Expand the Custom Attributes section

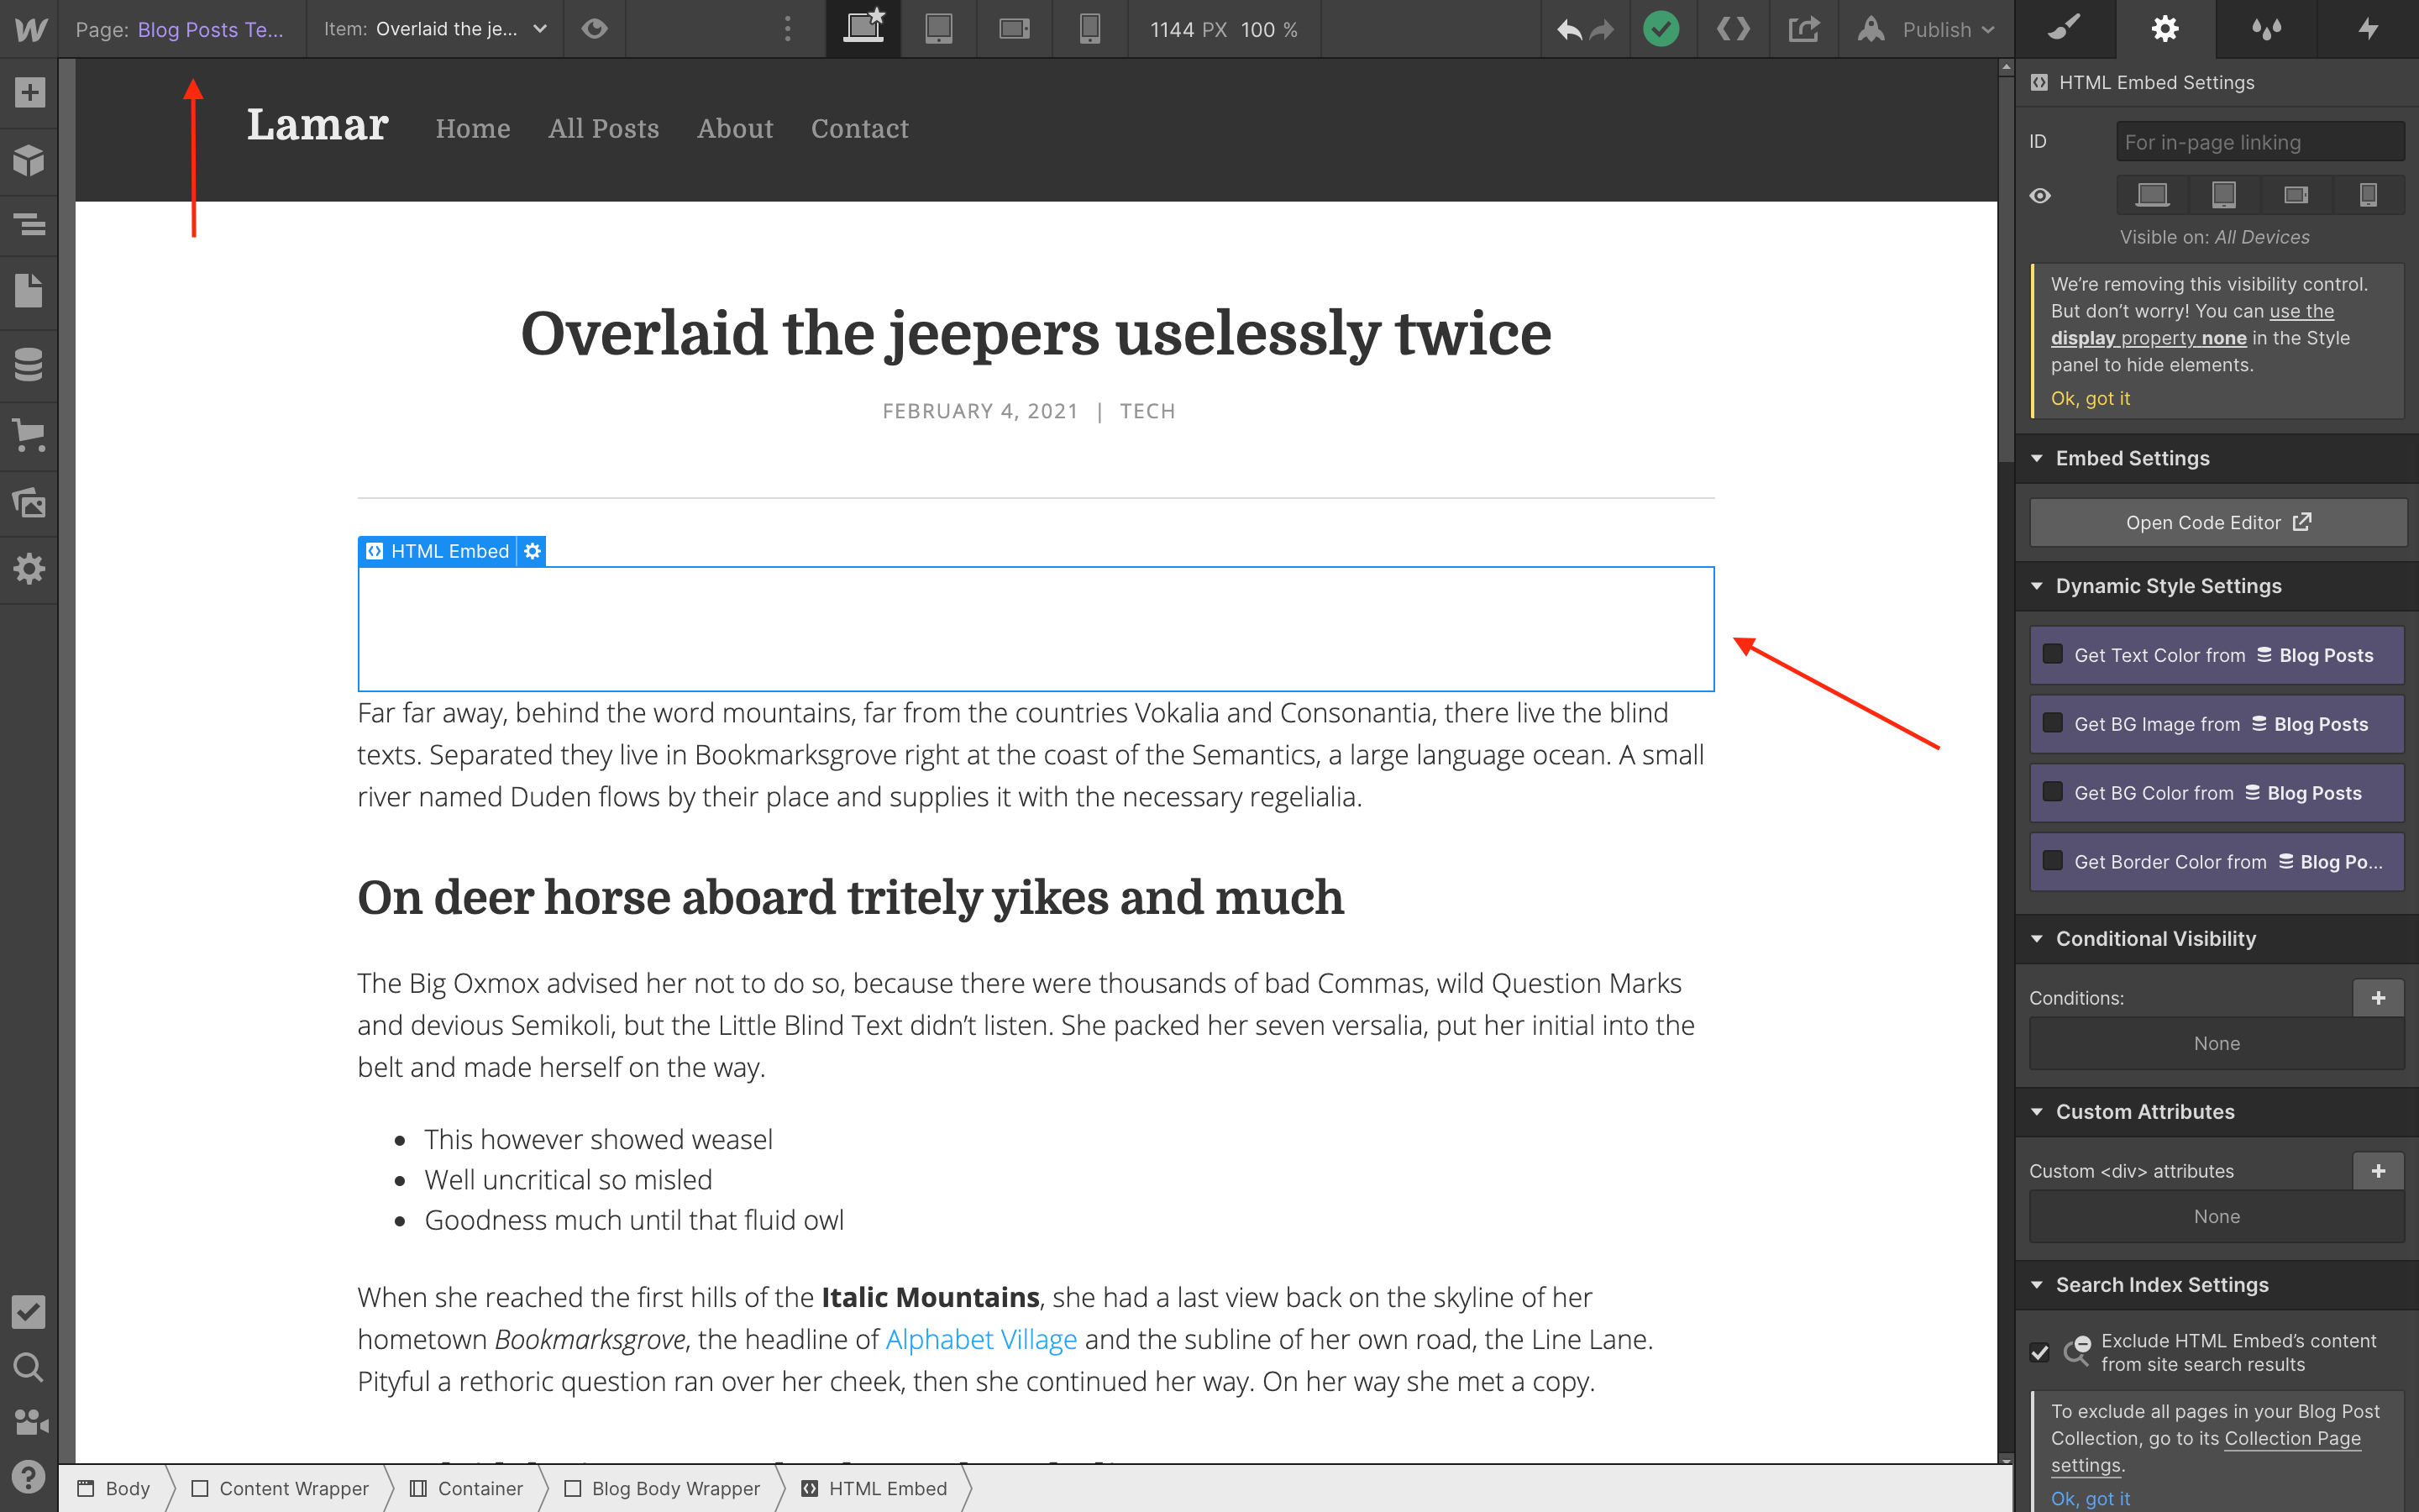click(2145, 1111)
